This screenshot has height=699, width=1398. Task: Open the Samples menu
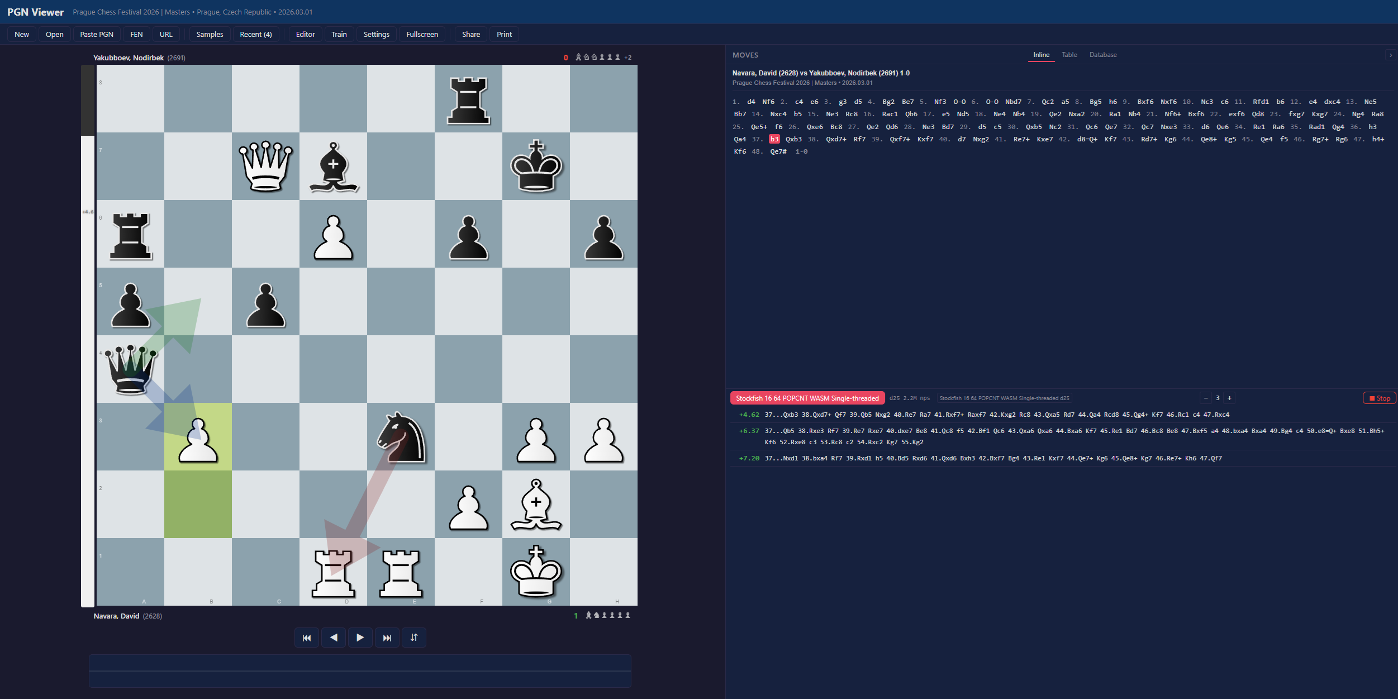click(x=210, y=34)
